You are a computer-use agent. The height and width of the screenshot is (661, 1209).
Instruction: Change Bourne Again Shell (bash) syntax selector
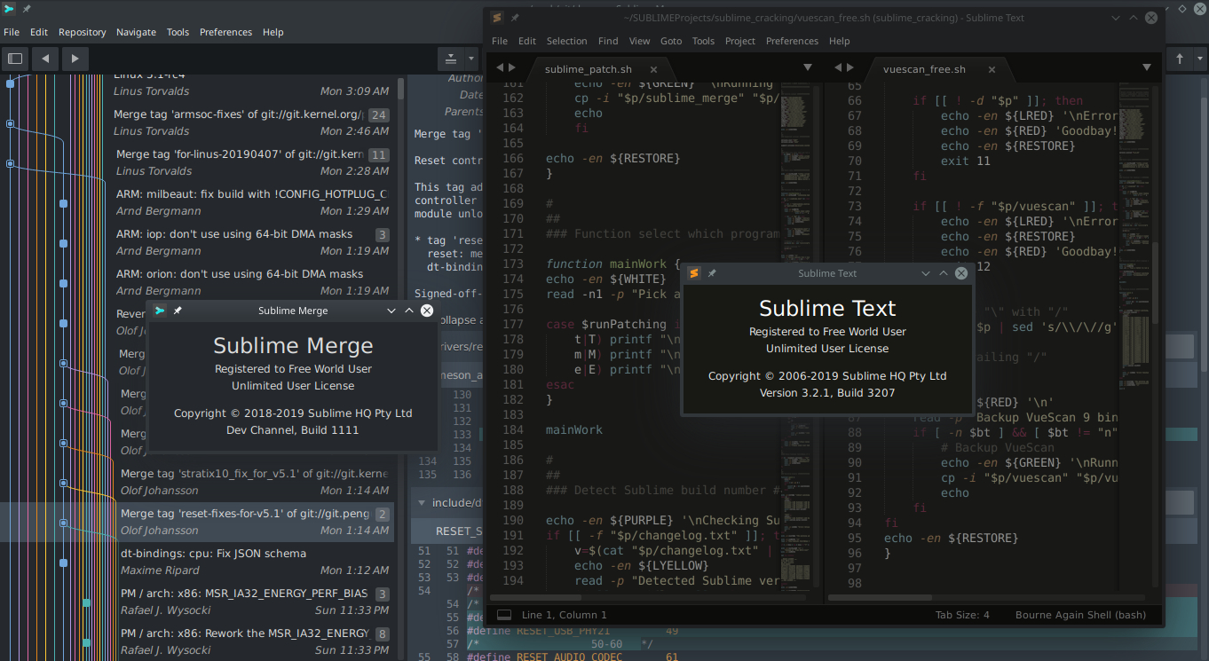point(1080,615)
